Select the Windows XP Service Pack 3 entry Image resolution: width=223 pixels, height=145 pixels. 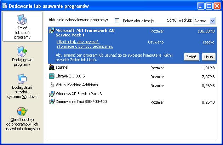79,94
